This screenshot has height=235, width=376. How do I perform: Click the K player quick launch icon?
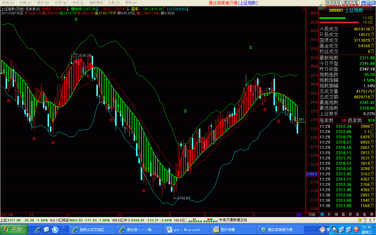coord(55,229)
